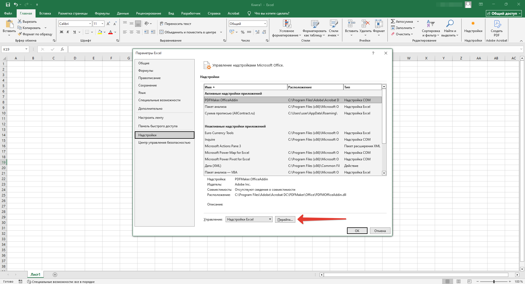Click the Имя column header to sort
Viewport: 525px width, 284px height.
246,87
